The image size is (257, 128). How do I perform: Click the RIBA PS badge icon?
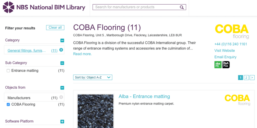pyautogui.click(x=218, y=65)
